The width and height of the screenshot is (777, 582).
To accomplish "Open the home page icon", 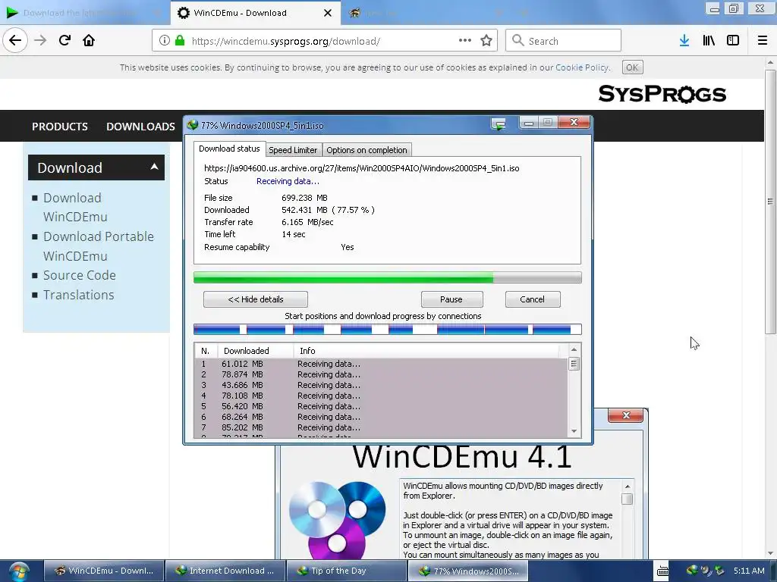I will coord(89,40).
